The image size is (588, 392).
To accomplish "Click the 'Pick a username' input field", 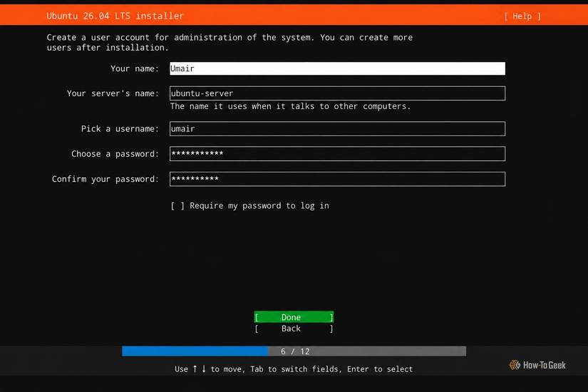I will click(337, 129).
